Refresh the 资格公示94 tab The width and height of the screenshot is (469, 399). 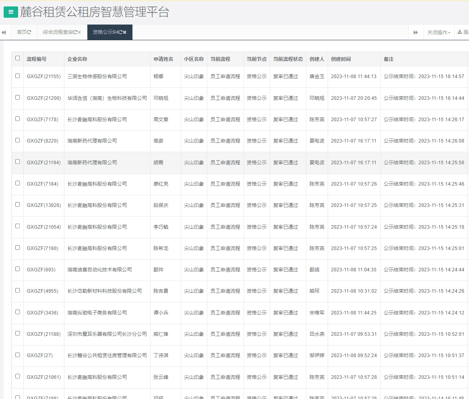[120, 32]
